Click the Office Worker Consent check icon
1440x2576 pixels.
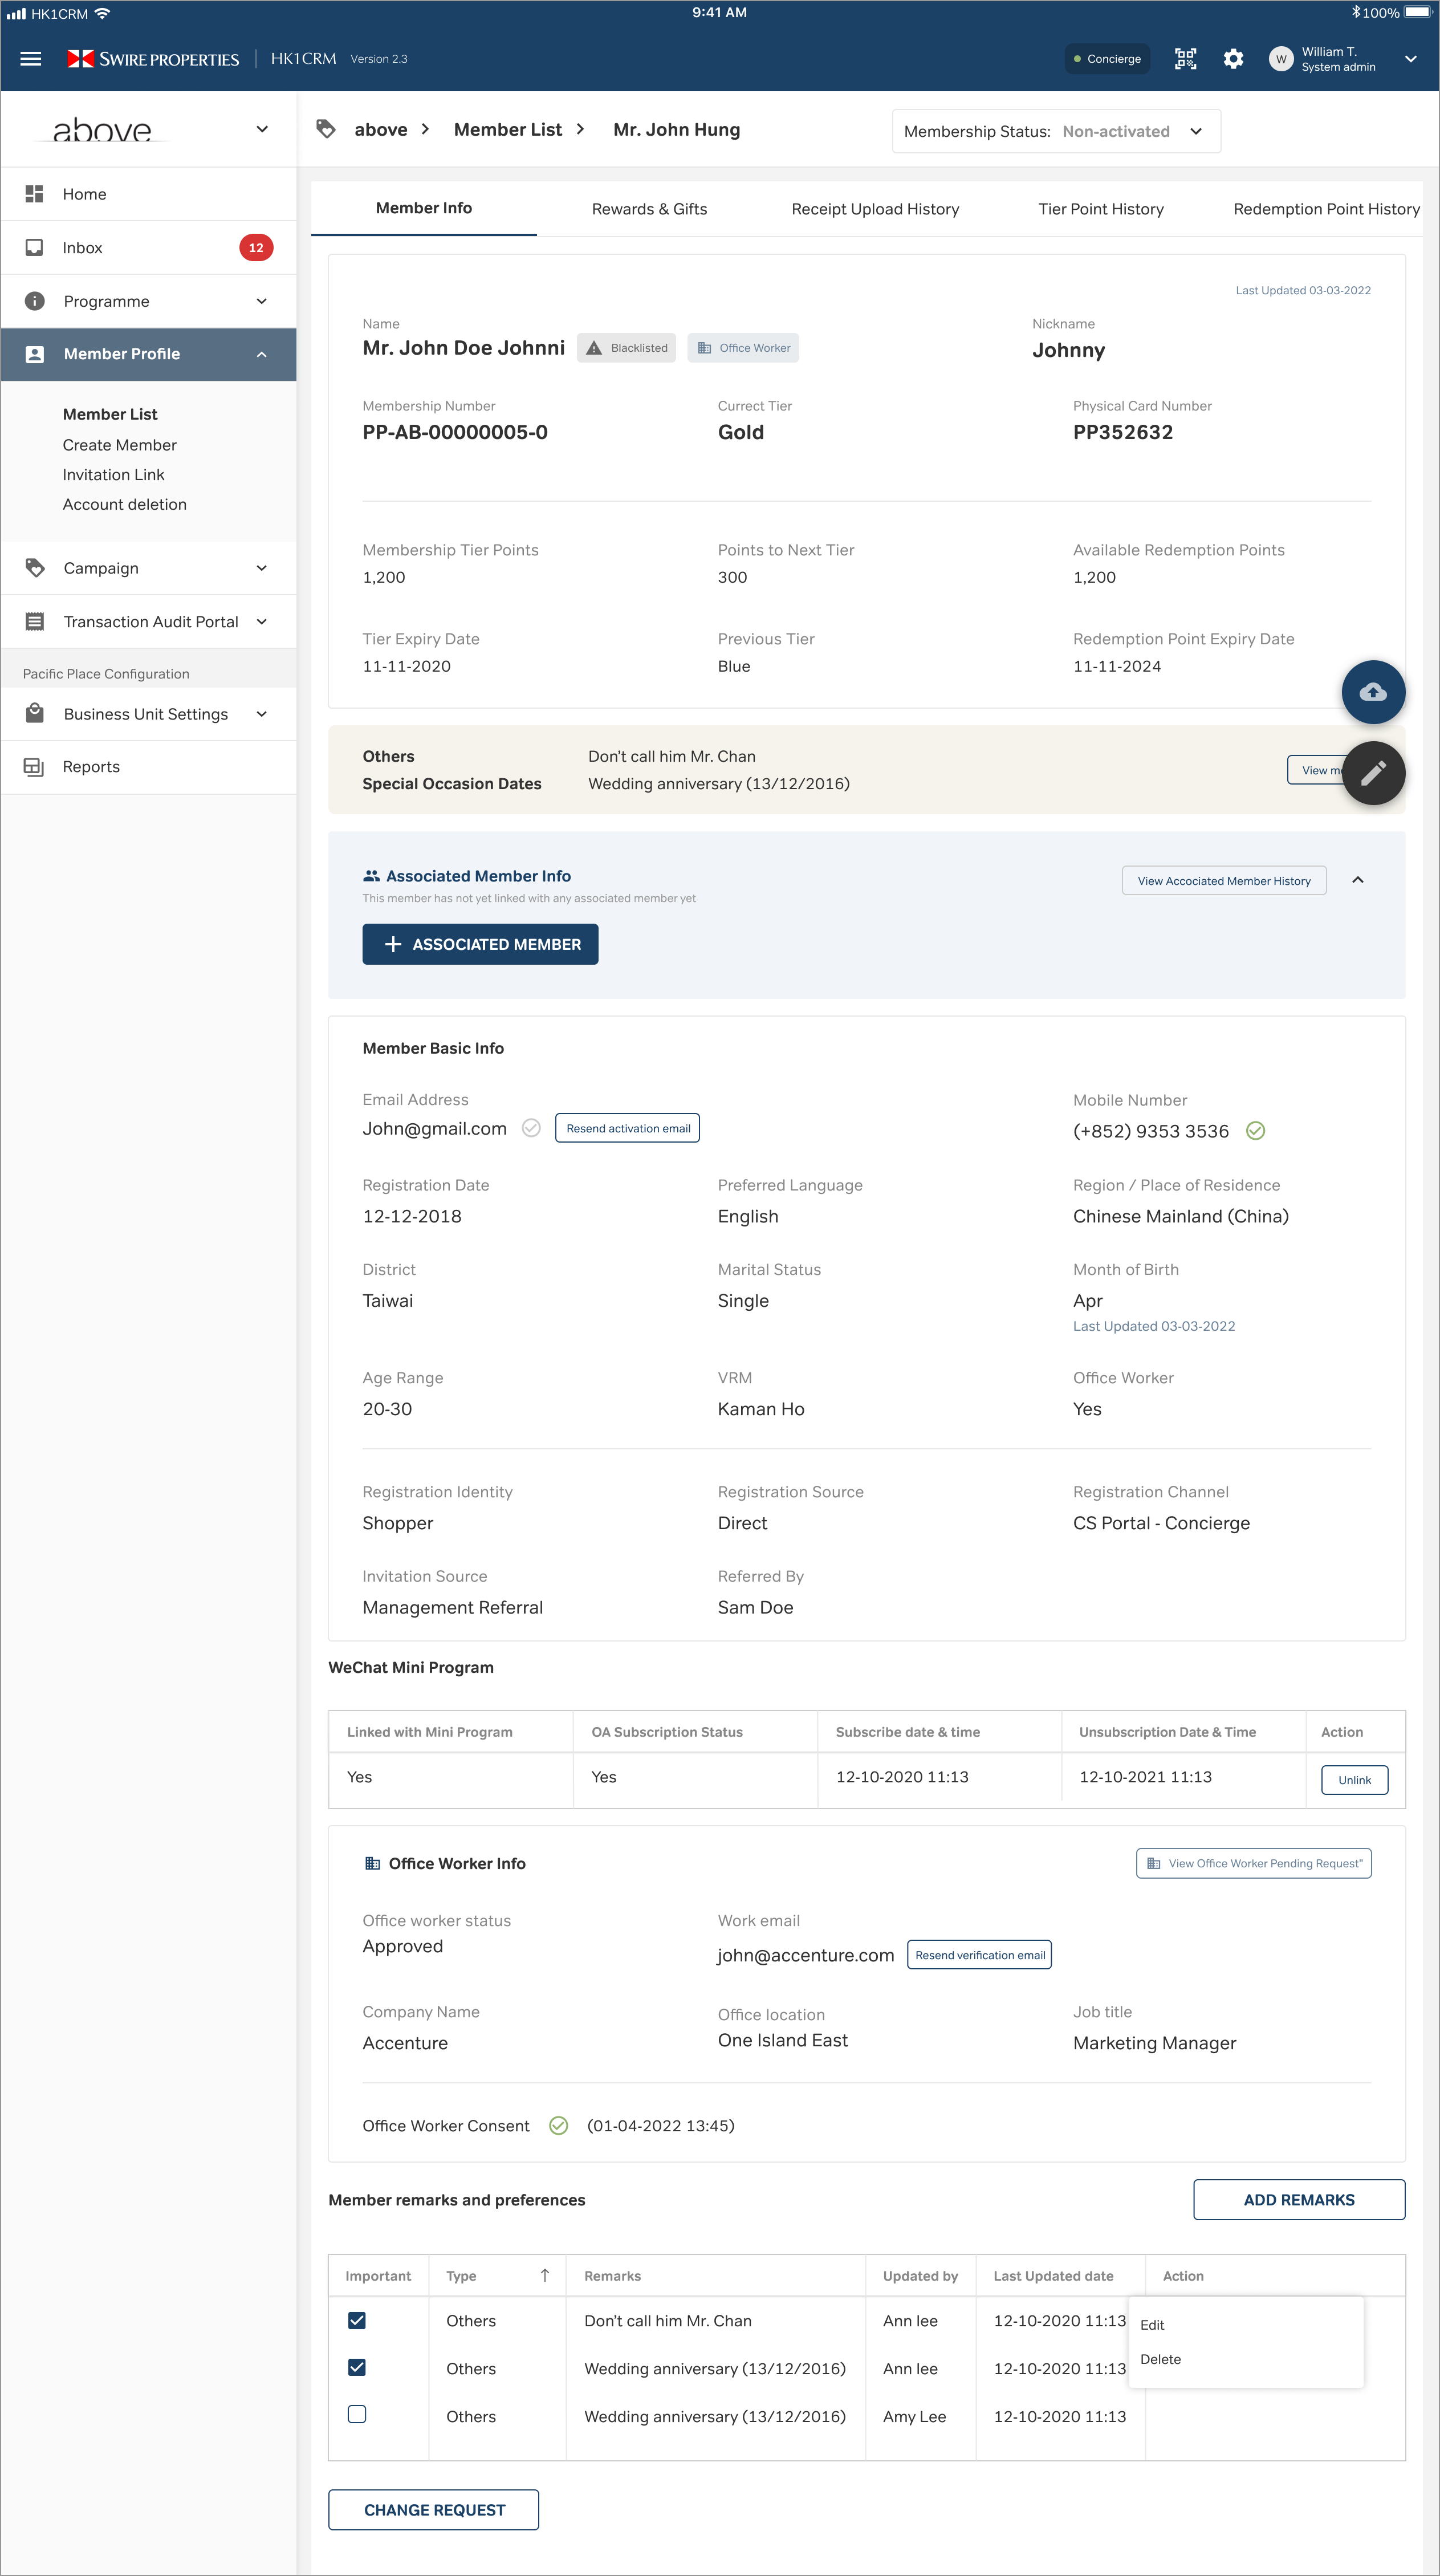click(559, 2126)
